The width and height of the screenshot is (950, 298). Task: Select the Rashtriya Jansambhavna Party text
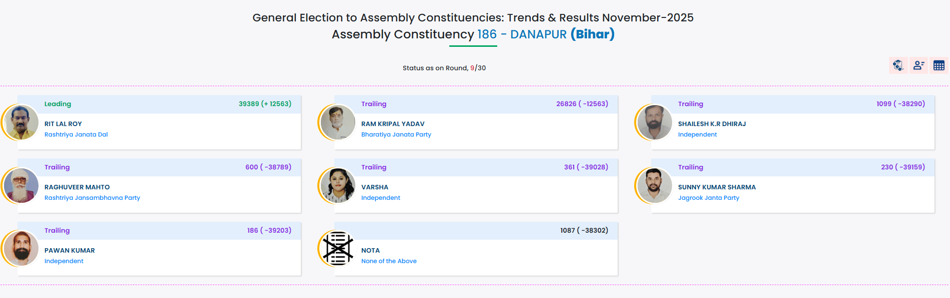tap(92, 198)
